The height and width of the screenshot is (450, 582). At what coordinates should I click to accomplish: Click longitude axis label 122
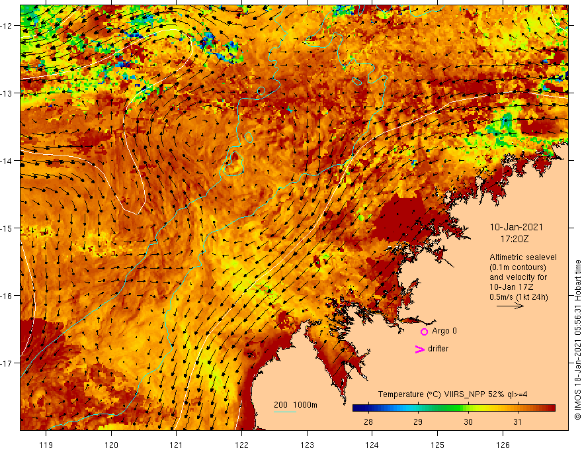(241, 445)
